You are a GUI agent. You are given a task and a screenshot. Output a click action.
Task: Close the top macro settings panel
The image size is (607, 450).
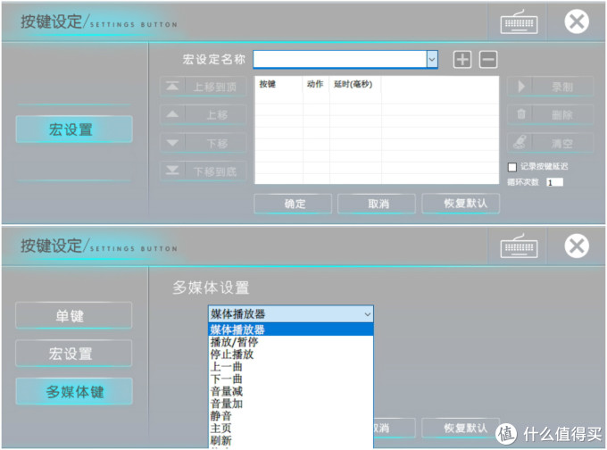click(577, 21)
